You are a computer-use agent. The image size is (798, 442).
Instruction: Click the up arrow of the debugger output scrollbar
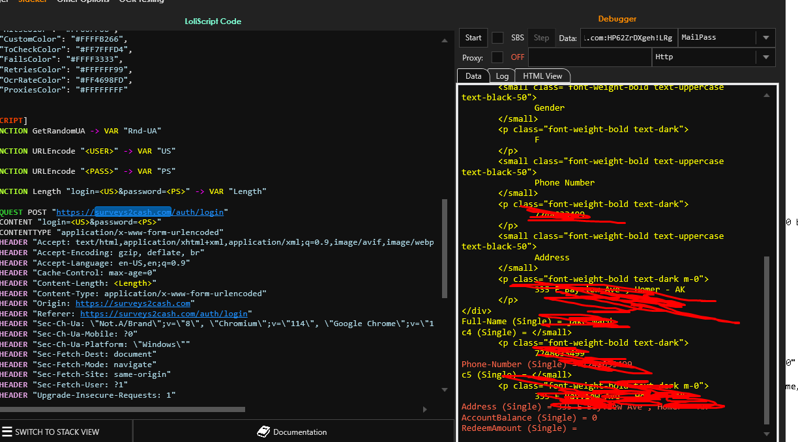coord(766,94)
